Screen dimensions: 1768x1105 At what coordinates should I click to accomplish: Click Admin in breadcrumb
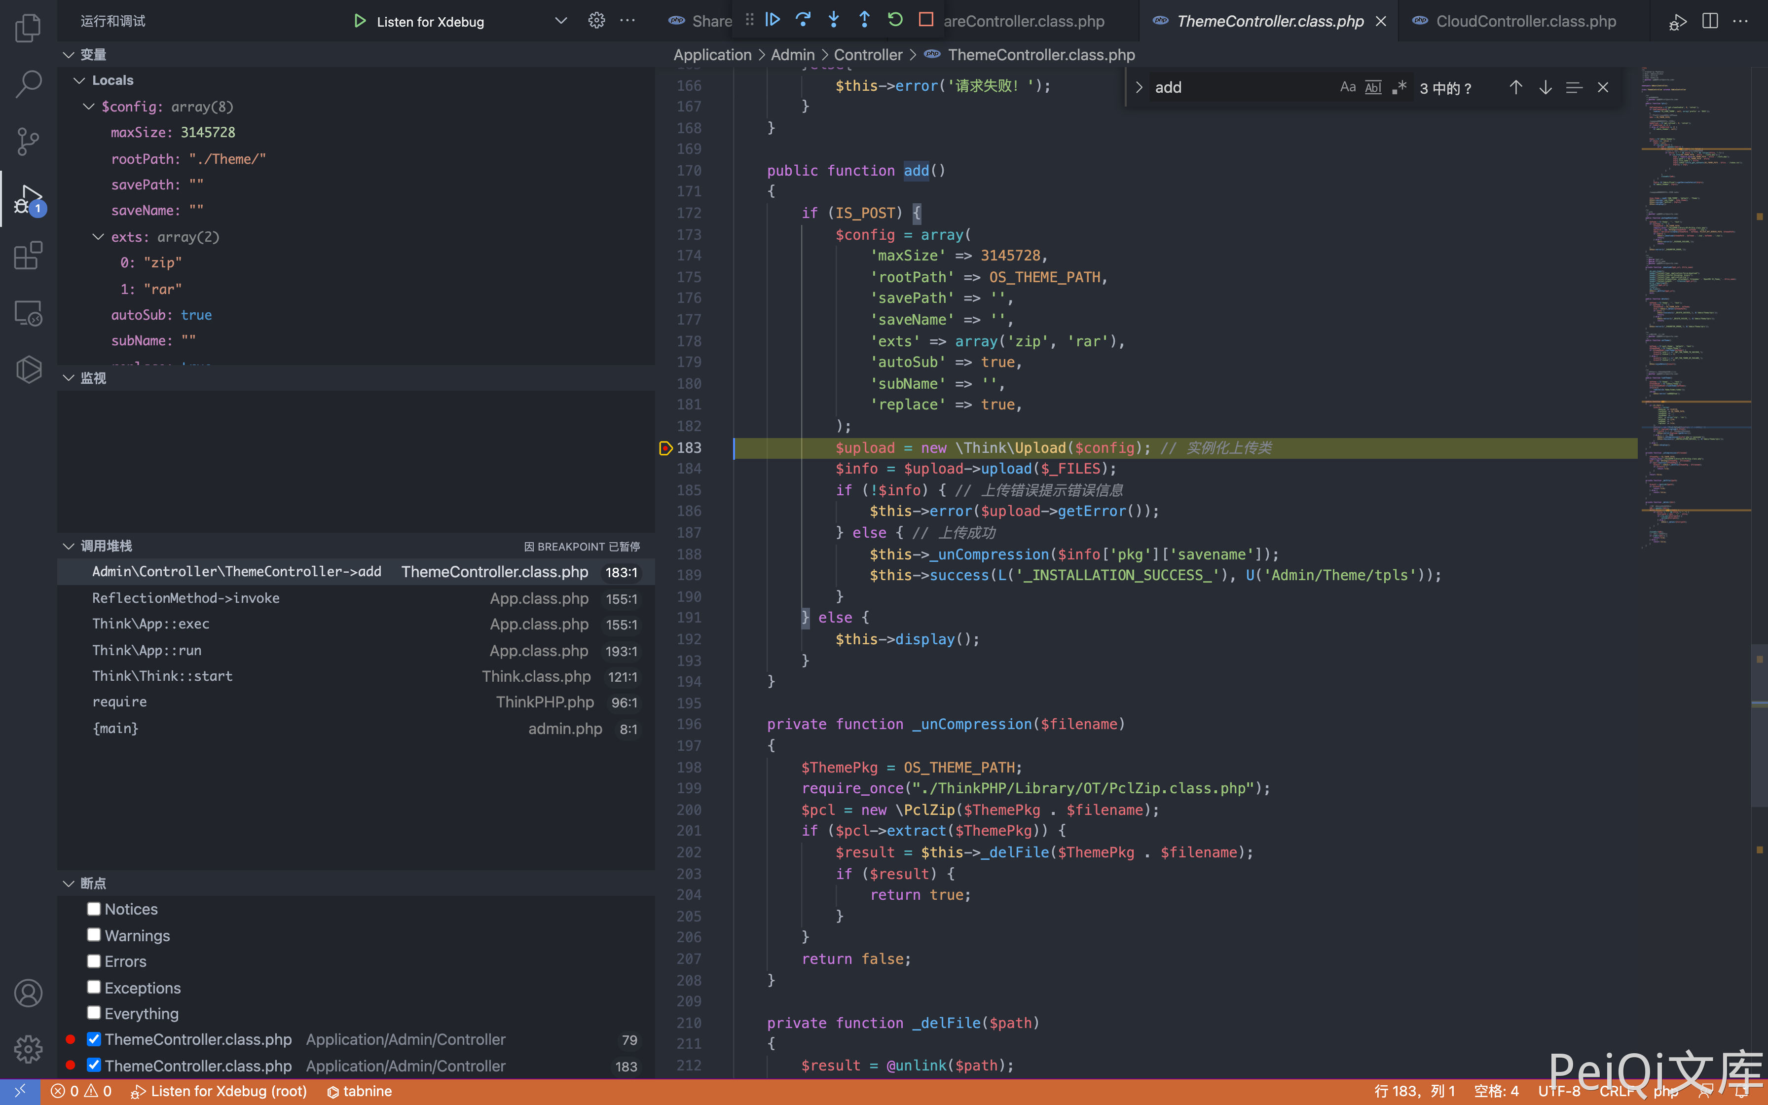point(793,55)
